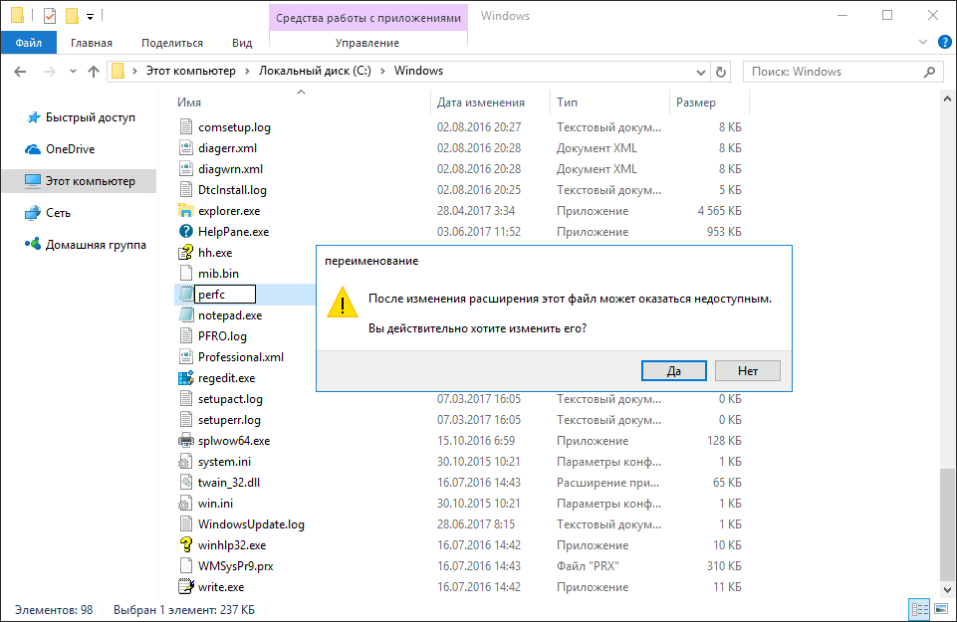Open the quick access toolbar customize dropdown
Image resolution: width=957 pixels, height=622 pixels.
(x=90, y=17)
